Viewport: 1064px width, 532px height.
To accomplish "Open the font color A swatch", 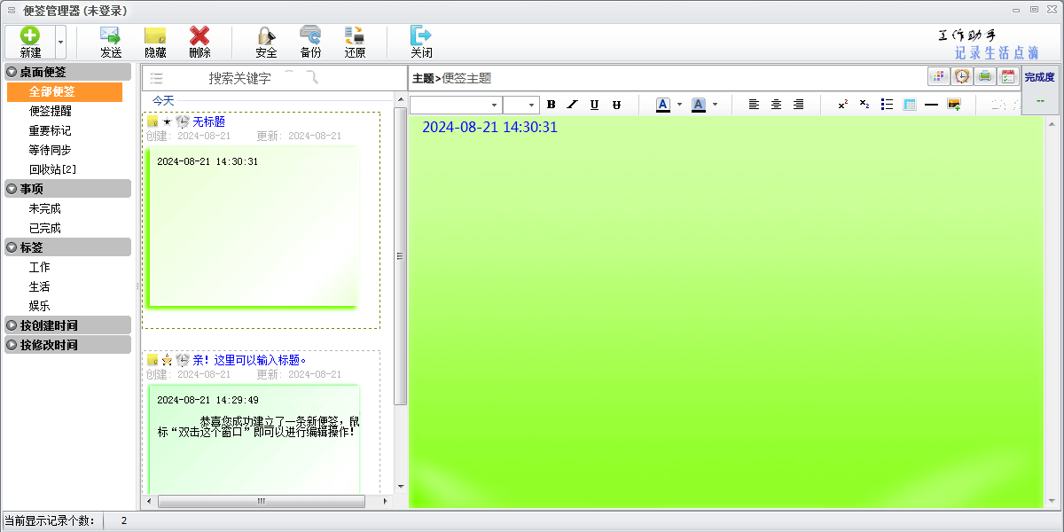I will [662, 105].
